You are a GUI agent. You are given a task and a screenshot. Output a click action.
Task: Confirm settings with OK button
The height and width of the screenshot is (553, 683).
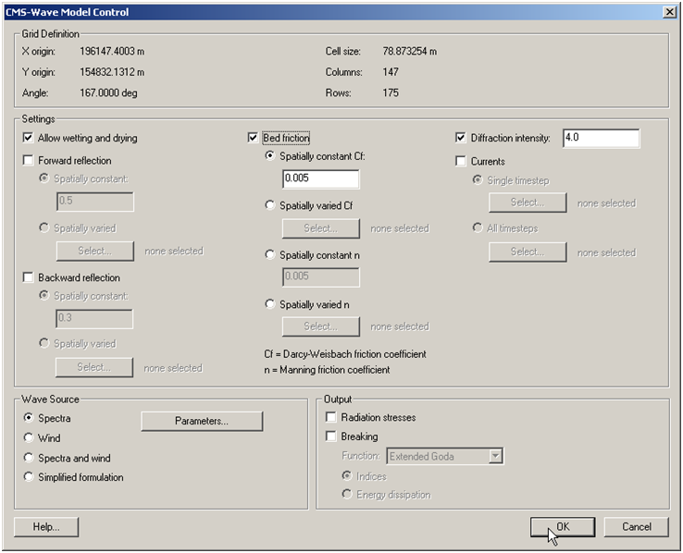(563, 527)
